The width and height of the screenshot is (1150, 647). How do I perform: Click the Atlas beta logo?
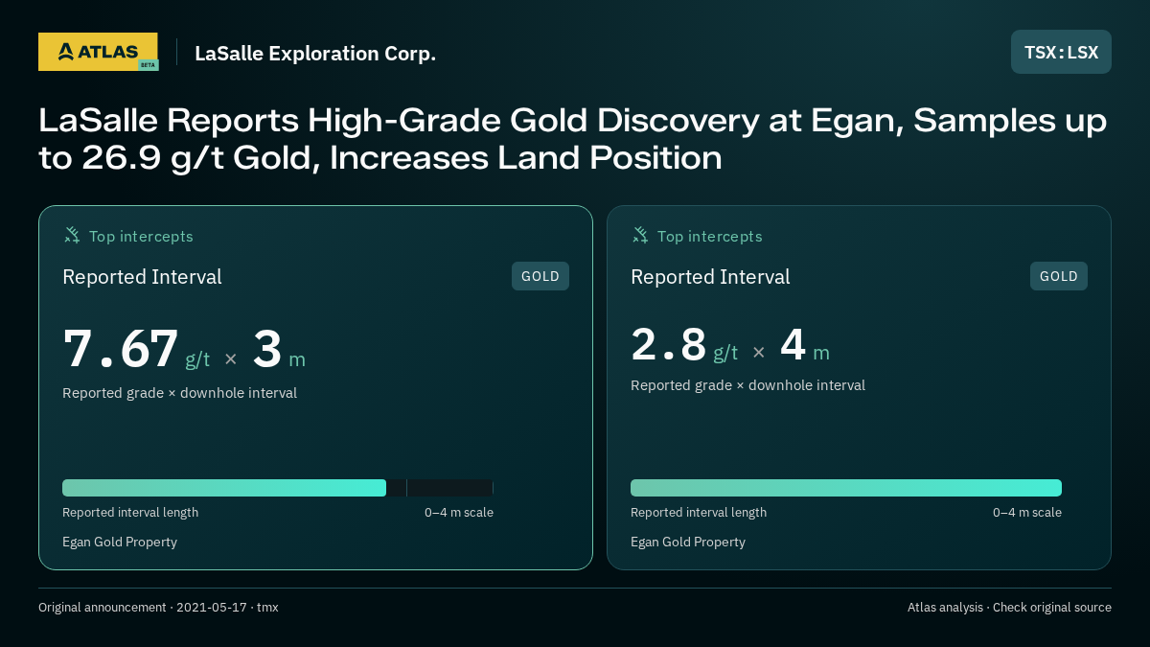click(99, 52)
